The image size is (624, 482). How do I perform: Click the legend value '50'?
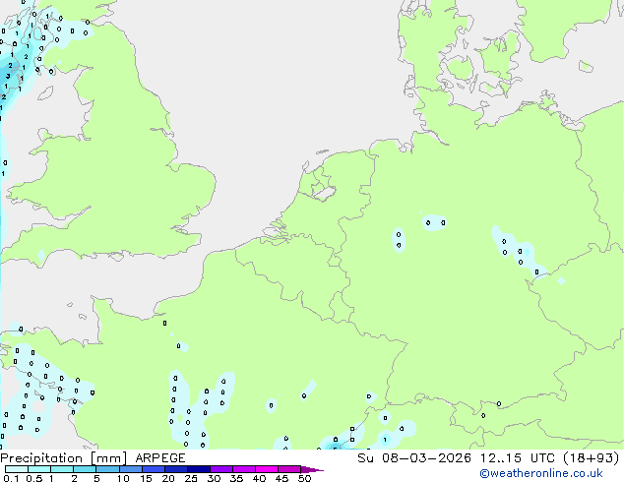point(304,478)
